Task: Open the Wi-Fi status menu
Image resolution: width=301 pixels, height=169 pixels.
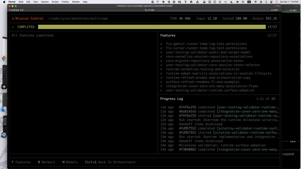Action: coord(256,2)
